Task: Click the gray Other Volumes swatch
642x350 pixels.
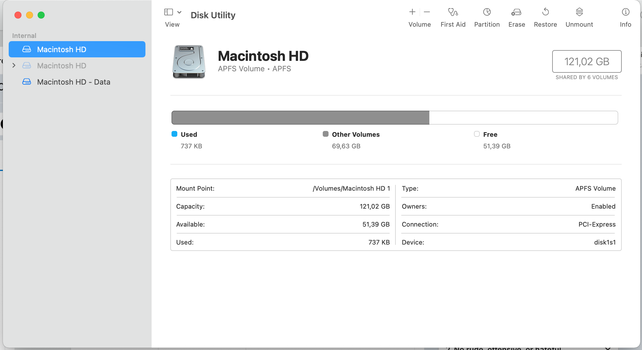Action: click(x=326, y=134)
